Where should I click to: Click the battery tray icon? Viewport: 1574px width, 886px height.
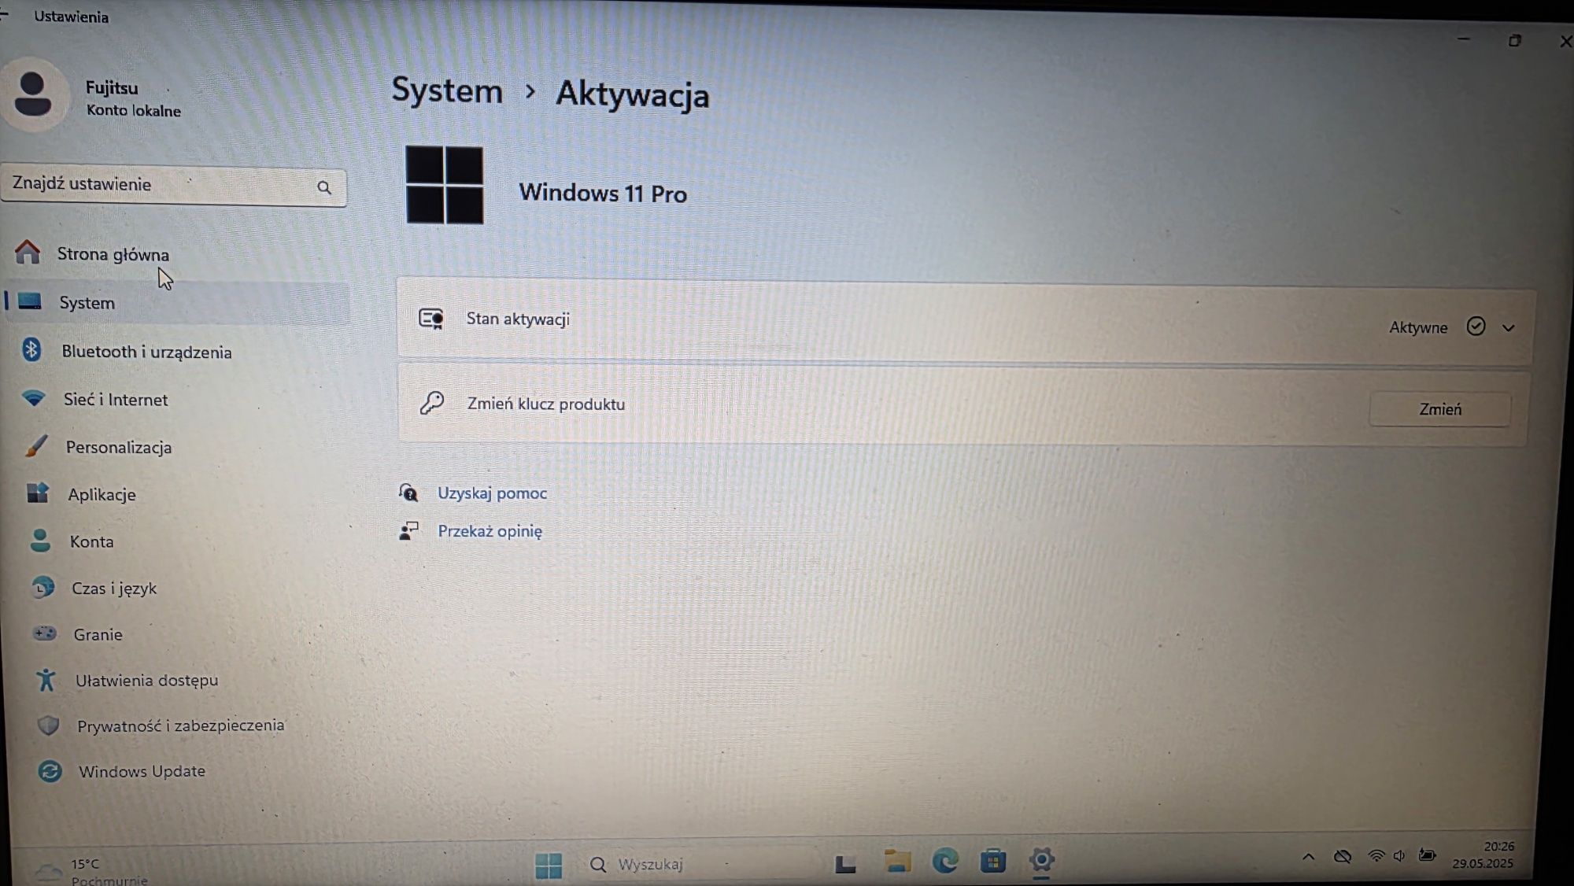pyautogui.click(x=1427, y=855)
